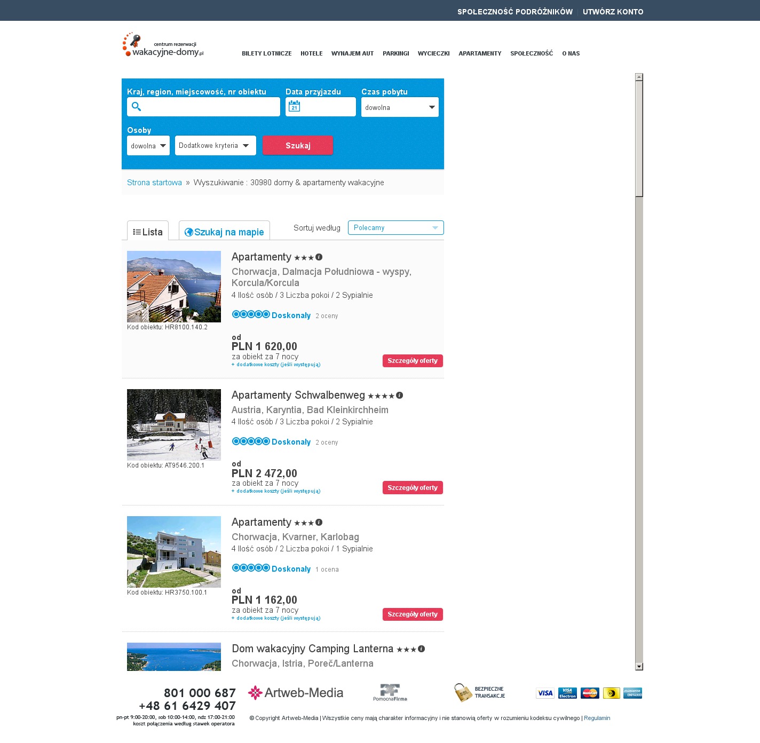The width and height of the screenshot is (760, 743).
Task: Click the scrollbar up arrow
Action: (x=639, y=77)
